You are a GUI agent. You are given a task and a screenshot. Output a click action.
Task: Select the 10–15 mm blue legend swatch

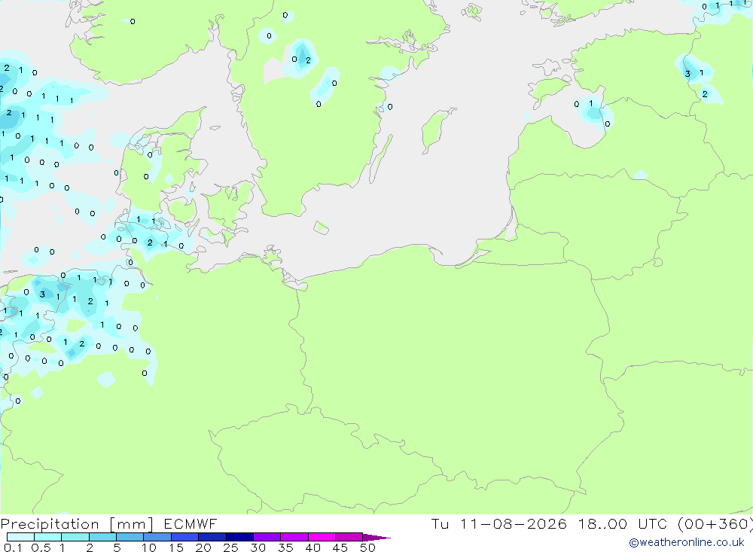point(157,537)
